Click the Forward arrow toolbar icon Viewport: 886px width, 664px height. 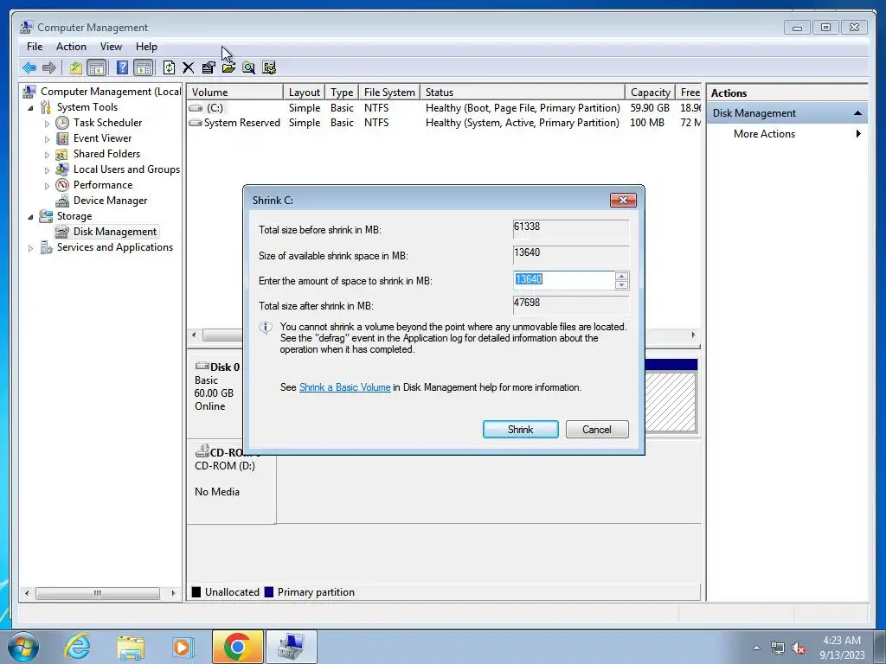[x=49, y=67]
